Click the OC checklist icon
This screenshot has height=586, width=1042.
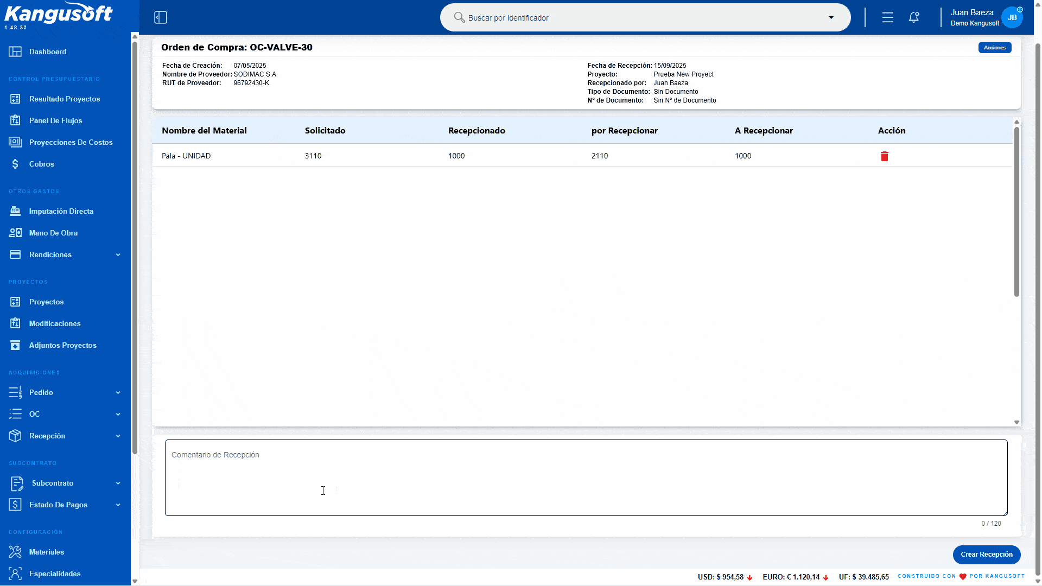click(15, 414)
